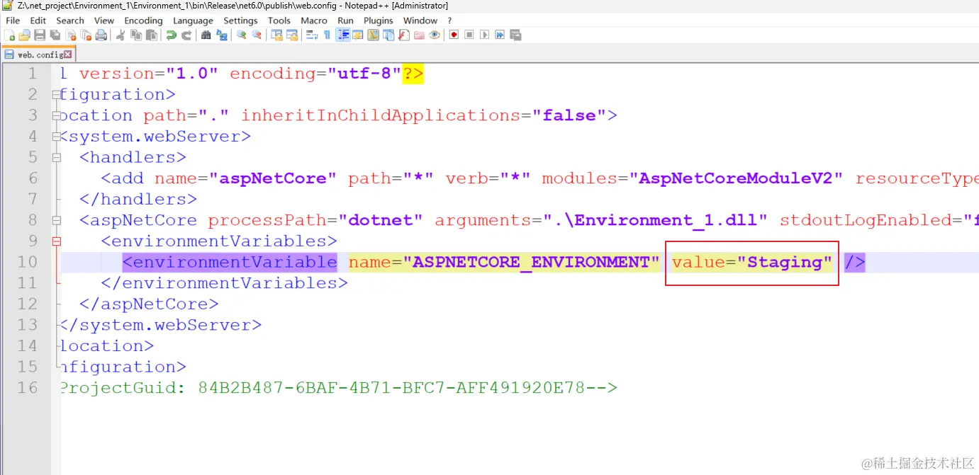Toggle Show All Characters pilcrow icon
The width and height of the screenshot is (979, 475).
tap(327, 35)
